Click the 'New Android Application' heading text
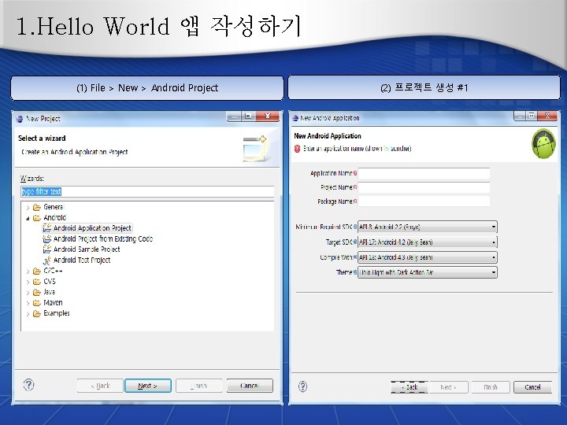This screenshot has height=425, width=567. pos(328,136)
